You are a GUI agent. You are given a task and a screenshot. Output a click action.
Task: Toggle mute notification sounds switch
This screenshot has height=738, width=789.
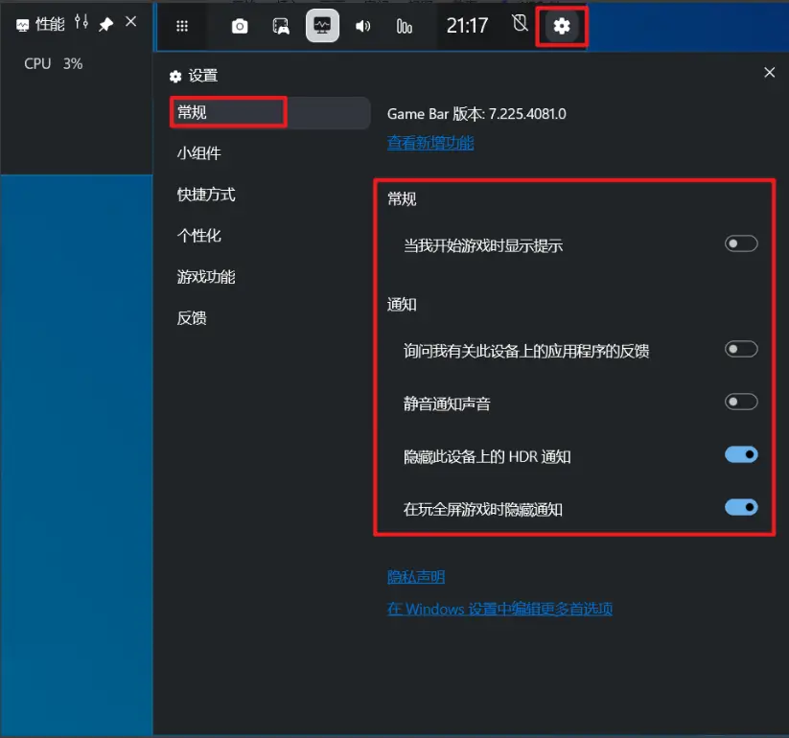[741, 402]
